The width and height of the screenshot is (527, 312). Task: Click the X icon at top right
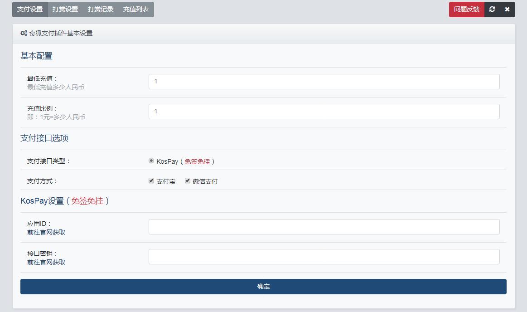click(507, 9)
